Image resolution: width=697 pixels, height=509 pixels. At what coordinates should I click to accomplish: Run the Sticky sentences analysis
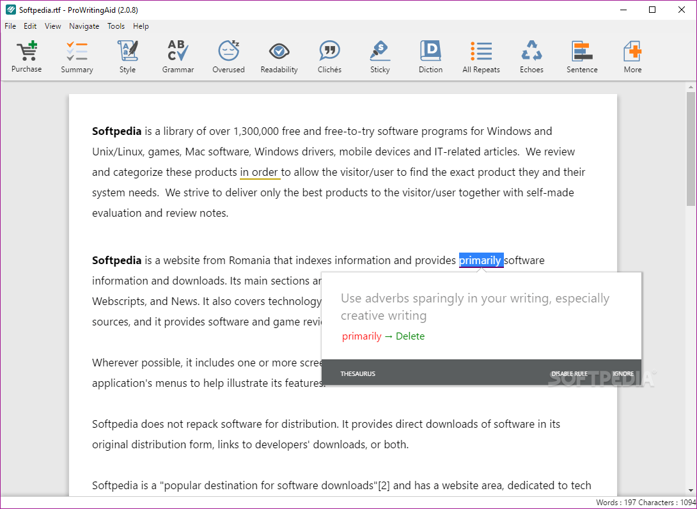coord(379,56)
